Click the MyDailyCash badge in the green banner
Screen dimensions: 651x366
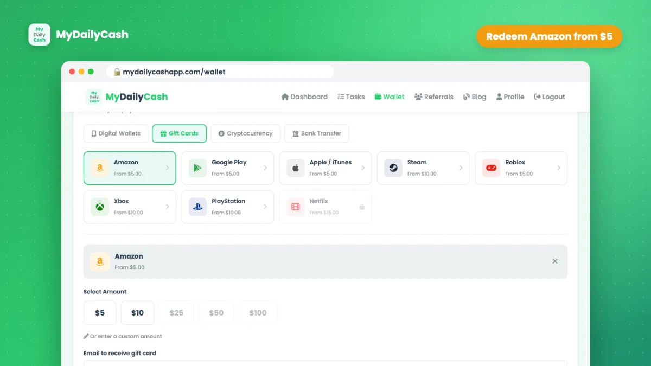[x=40, y=35]
